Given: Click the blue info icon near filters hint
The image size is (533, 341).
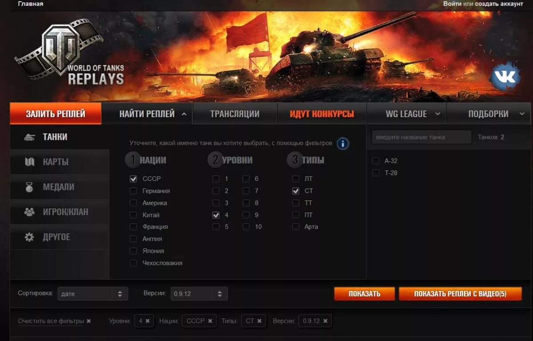Looking at the screenshot, I should point(343,144).
